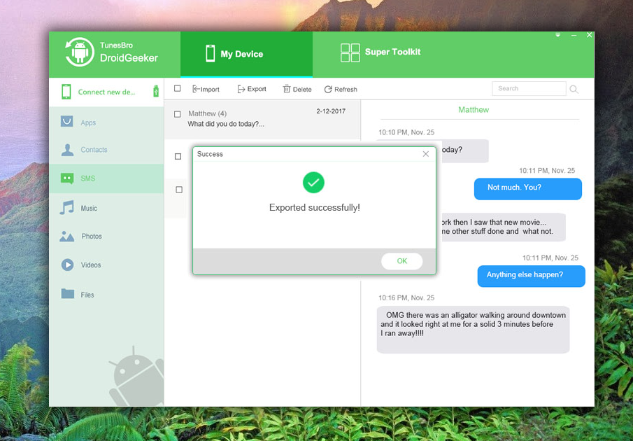Image resolution: width=633 pixels, height=441 pixels.
Task: Open Contacts in the sidebar
Action: pos(106,149)
